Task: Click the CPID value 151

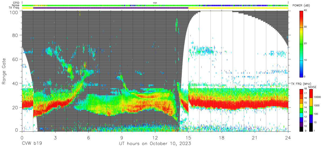Action: [x=155, y=3]
